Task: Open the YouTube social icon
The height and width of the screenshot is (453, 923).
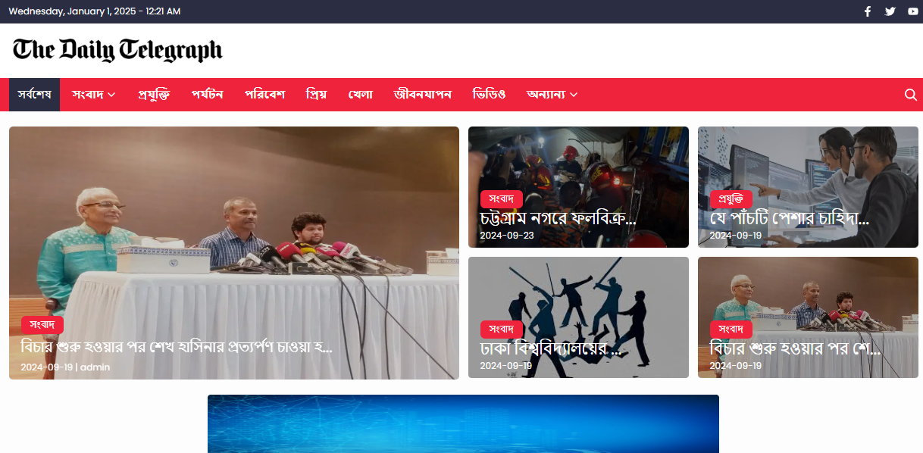Action: pos(912,11)
